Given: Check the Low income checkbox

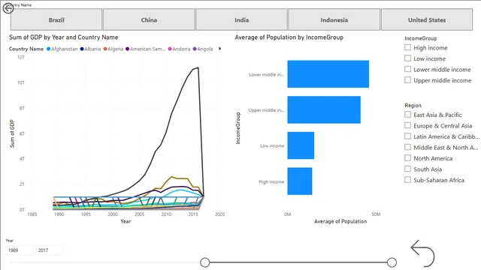Looking at the screenshot, I should click(407, 58).
